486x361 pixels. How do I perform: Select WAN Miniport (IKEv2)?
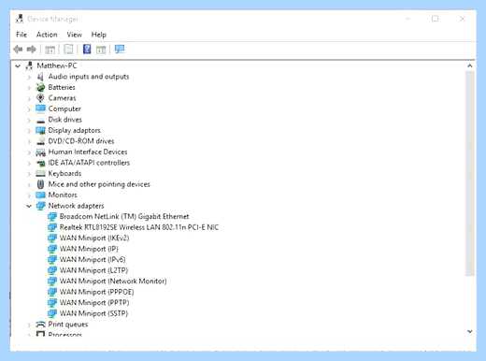pyautogui.click(x=94, y=238)
